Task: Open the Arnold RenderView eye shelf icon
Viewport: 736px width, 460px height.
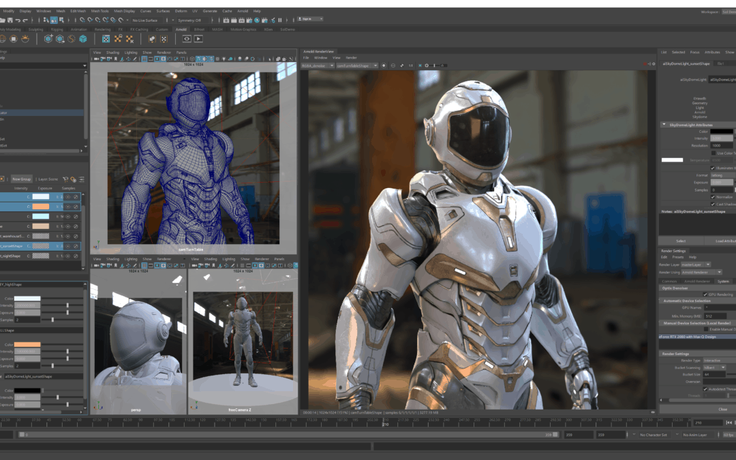Action: click(187, 39)
